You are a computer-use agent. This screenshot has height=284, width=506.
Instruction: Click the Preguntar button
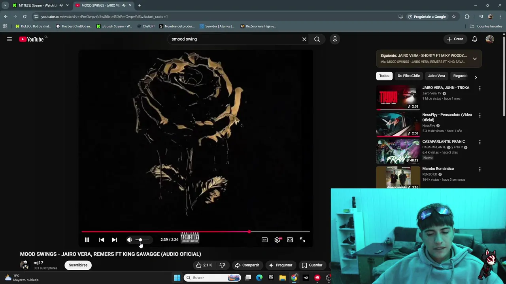pos(280,265)
